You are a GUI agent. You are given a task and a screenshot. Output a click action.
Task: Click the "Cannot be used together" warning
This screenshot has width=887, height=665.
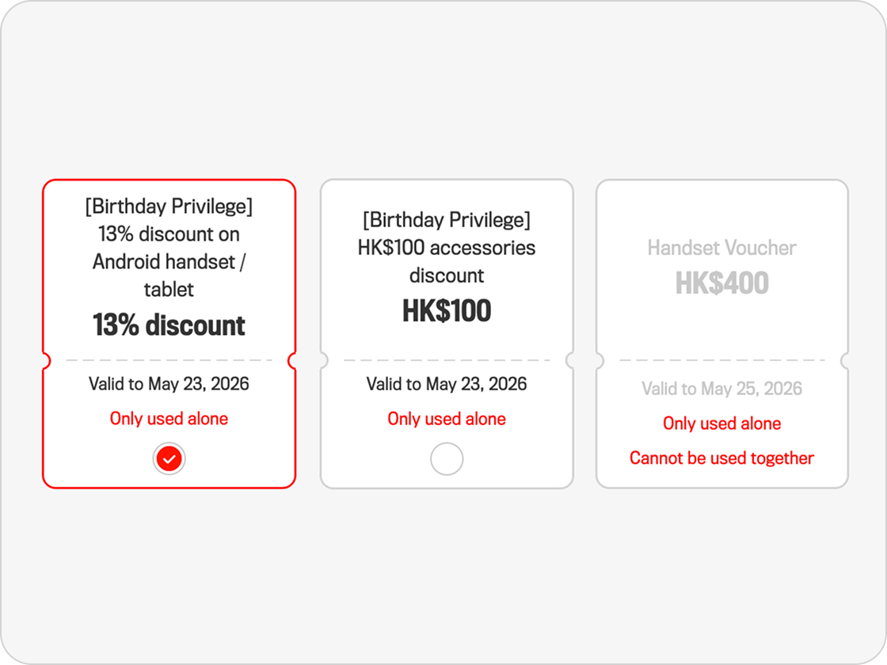[721, 458]
